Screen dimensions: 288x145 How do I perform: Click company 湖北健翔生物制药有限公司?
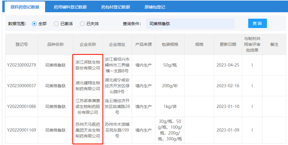pyautogui.click(x=88, y=86)
